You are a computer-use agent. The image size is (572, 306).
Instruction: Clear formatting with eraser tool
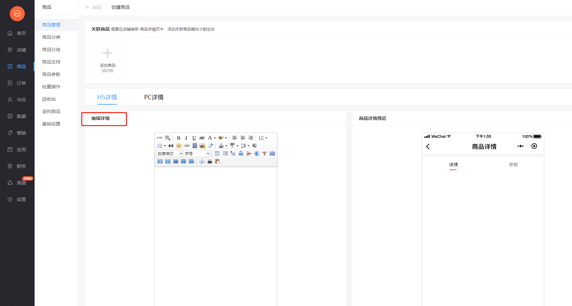(x=210, y=146)
